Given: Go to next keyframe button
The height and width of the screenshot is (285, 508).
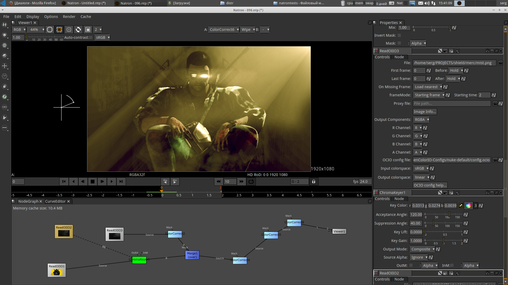Looking at the screenshot, I should click(175, 182).
